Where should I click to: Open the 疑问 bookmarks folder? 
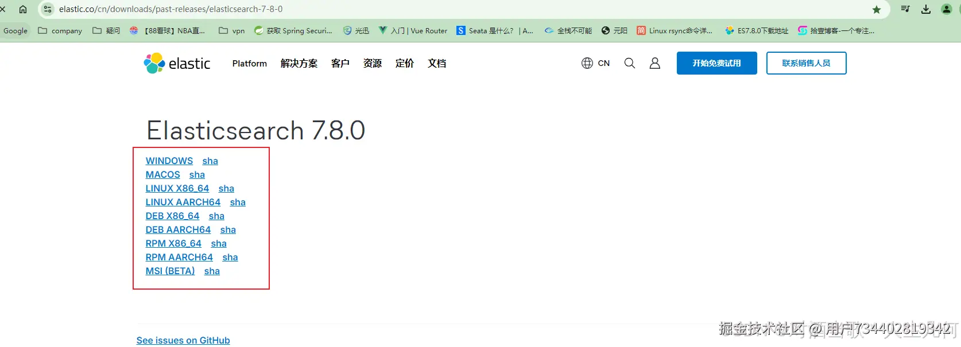pos(107,31)
